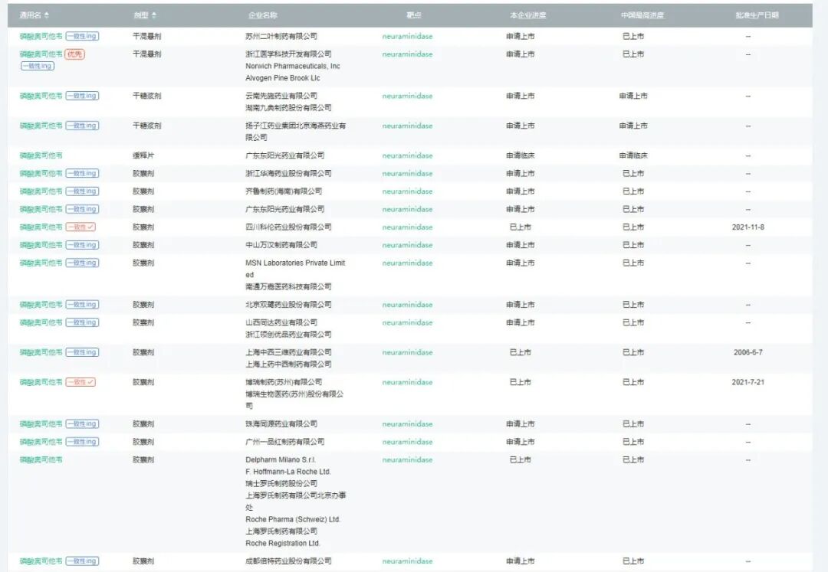
Task: Click the 本企业进度 column header
Action: click(527, 15)
